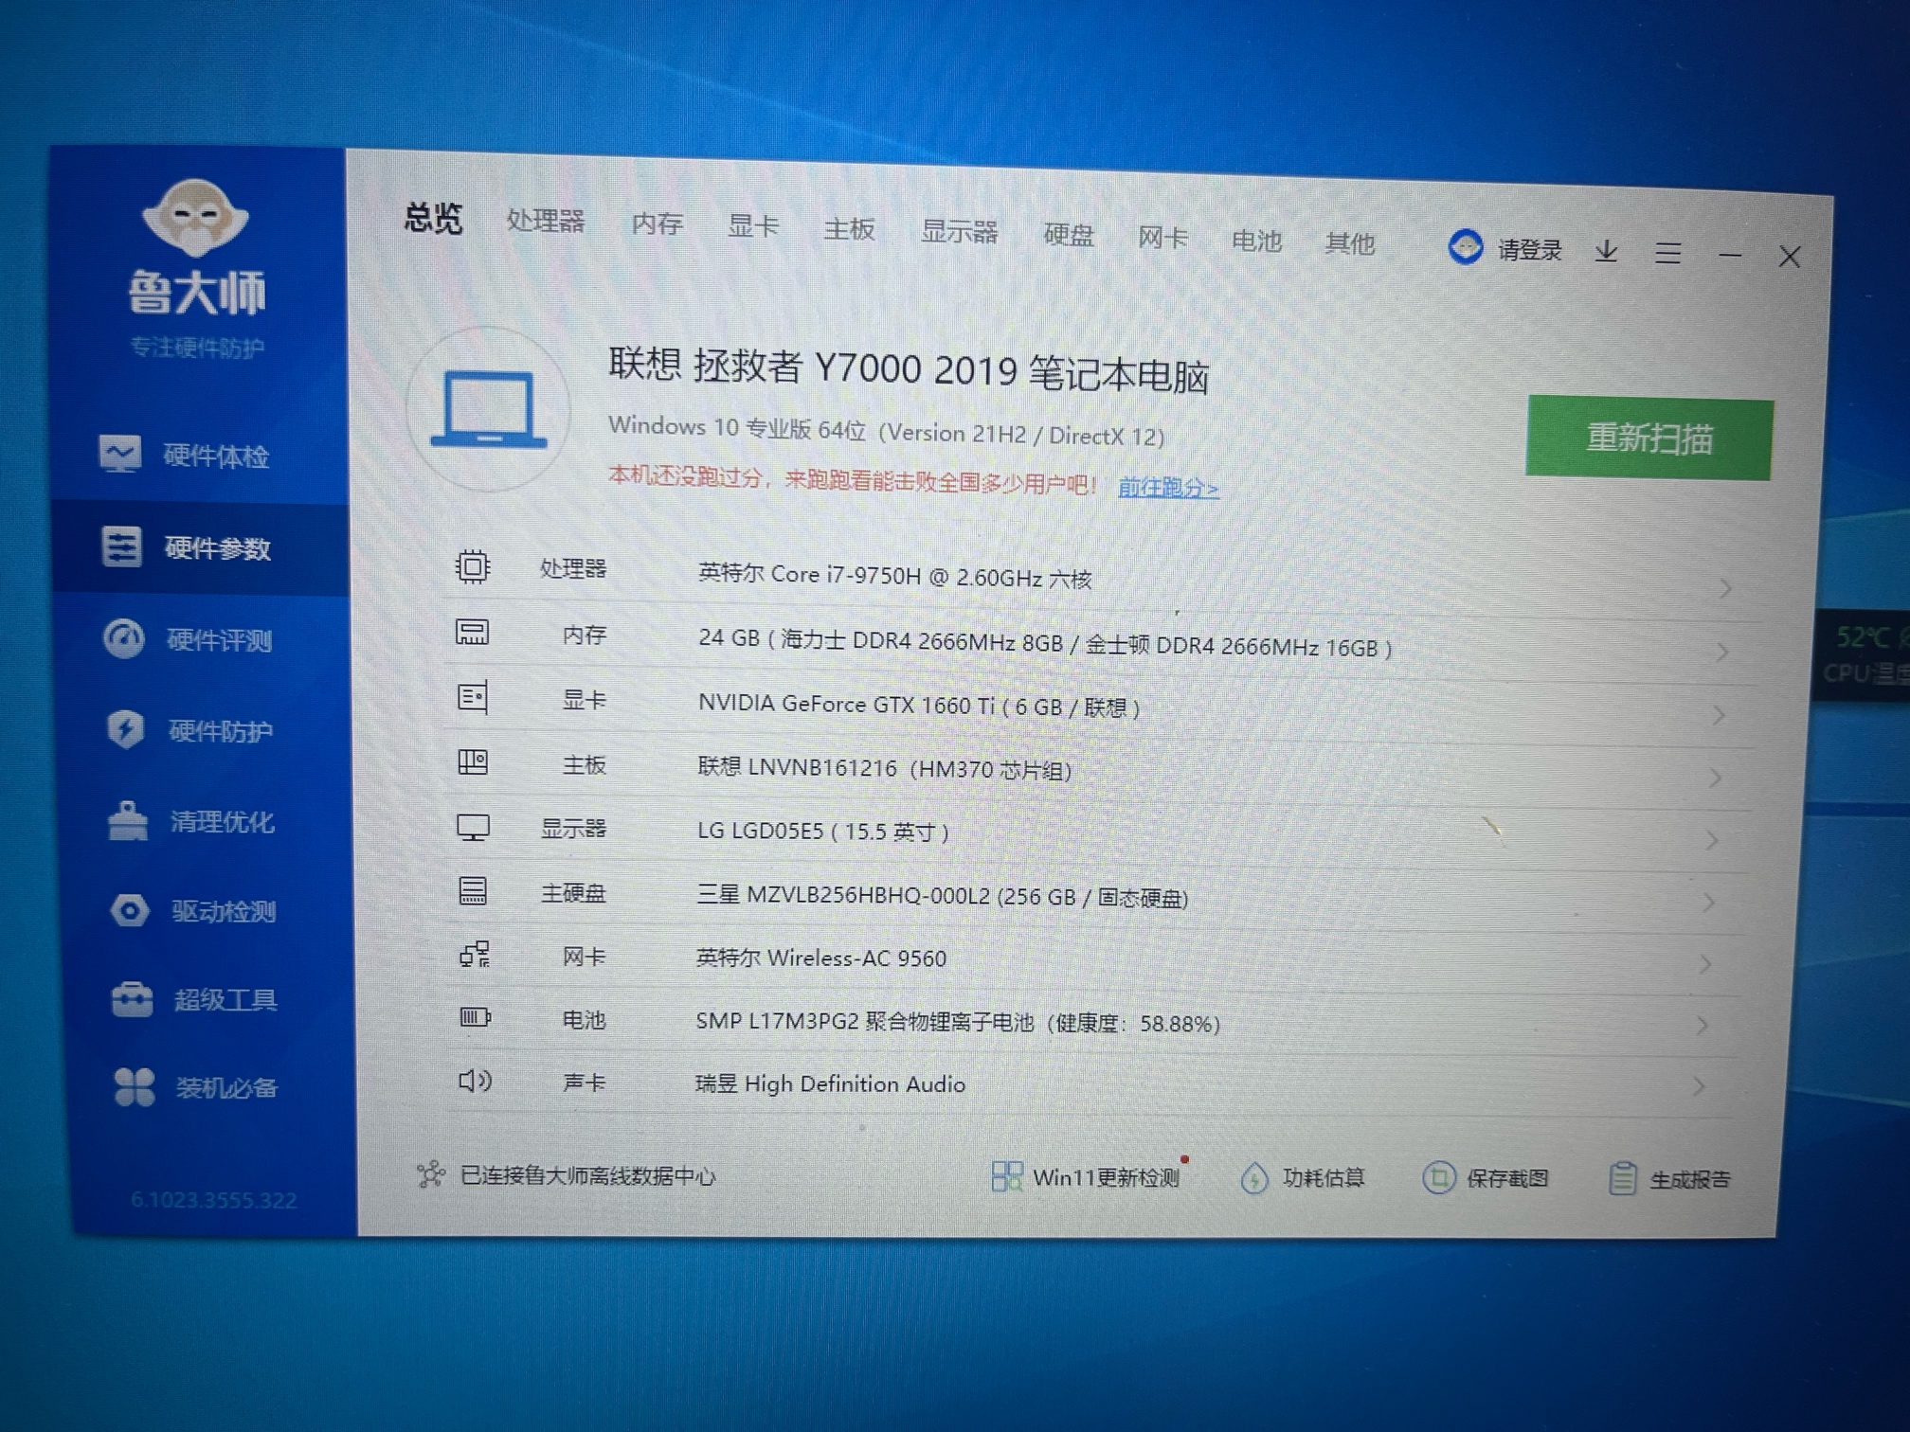Switch to the 主板 tab
Viewport: 1910px width, 1432px height.
click(x=849, y=228)
